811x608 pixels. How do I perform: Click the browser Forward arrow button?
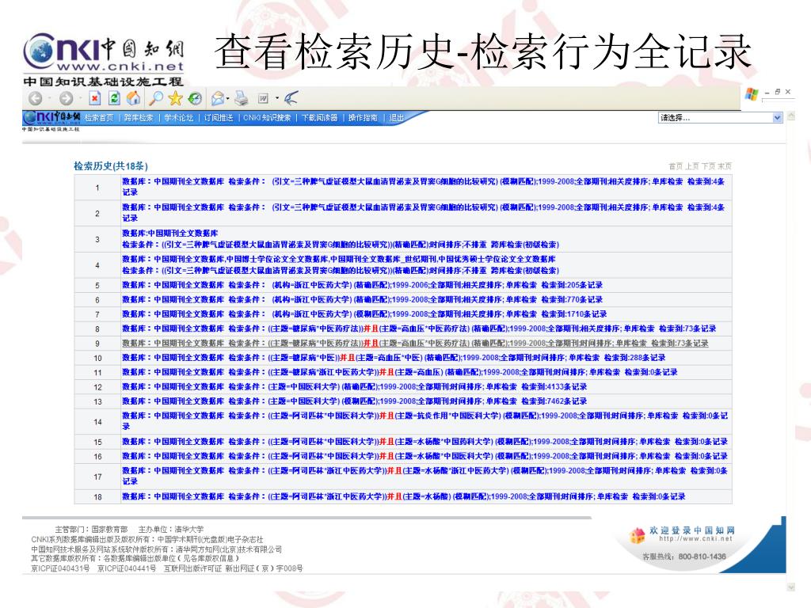[67, 98]
